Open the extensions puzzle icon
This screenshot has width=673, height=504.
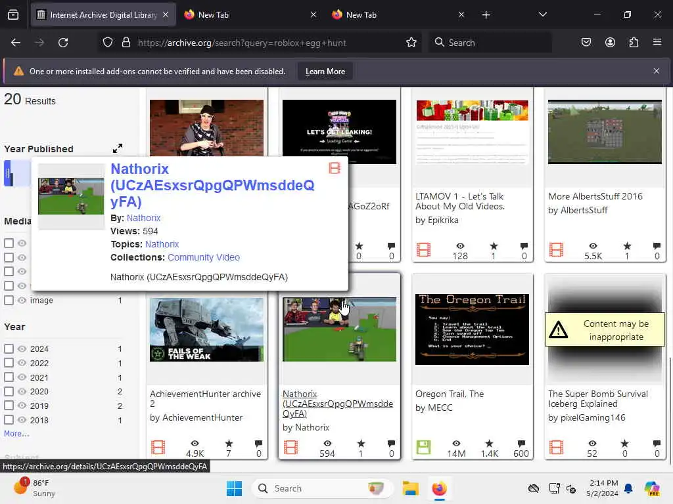coord(634,43)
